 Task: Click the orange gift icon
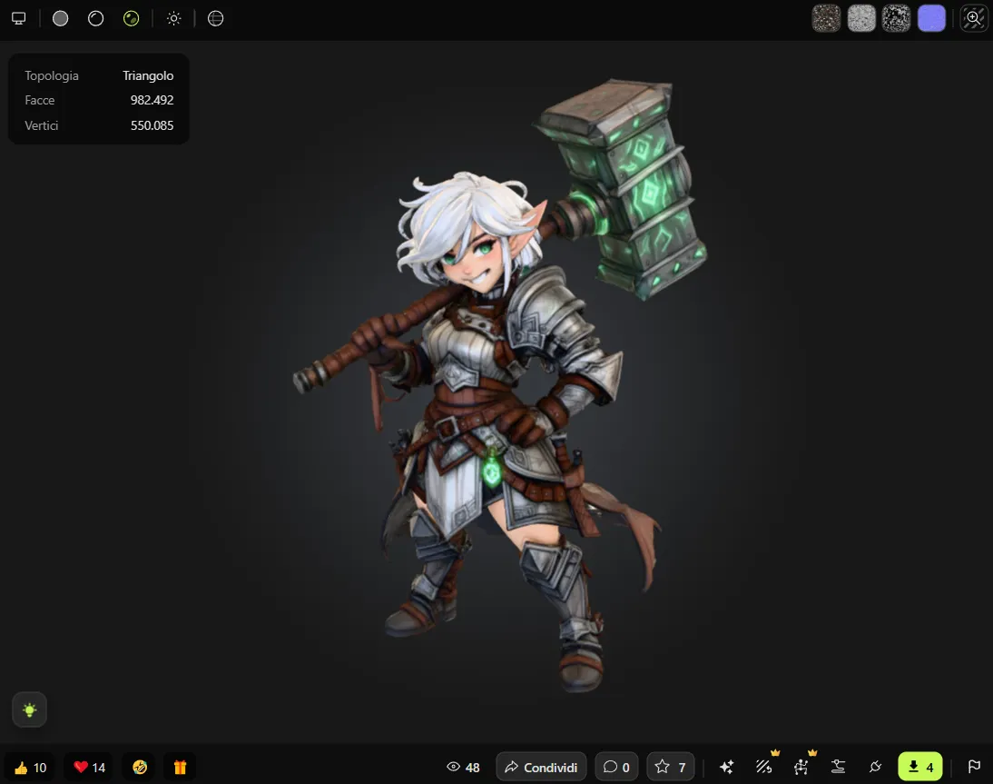[180, 767]
